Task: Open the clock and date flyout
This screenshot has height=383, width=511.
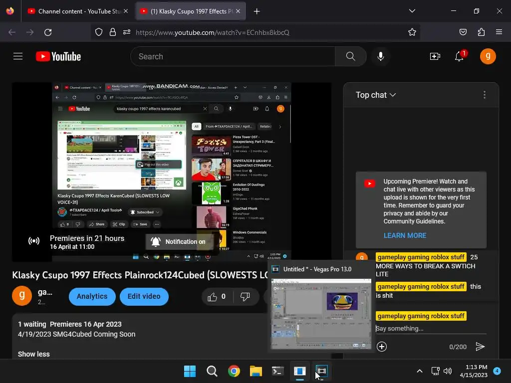Action: point(474,371)
